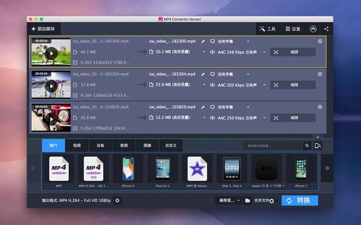Select the iPhone 7 preset
Screen dimensions: 361x225
(301, 171)
